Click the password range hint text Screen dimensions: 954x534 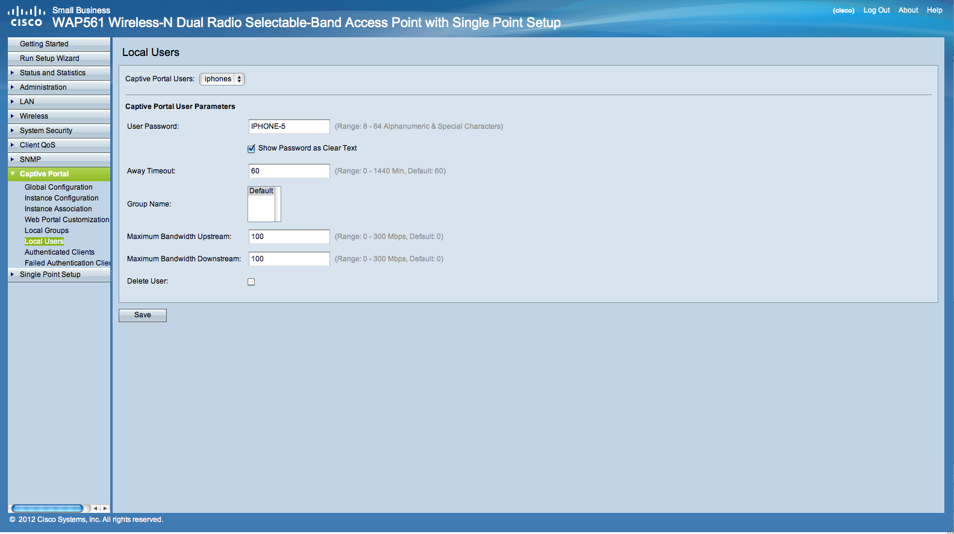pyautogui.click(x=419, y=126)
